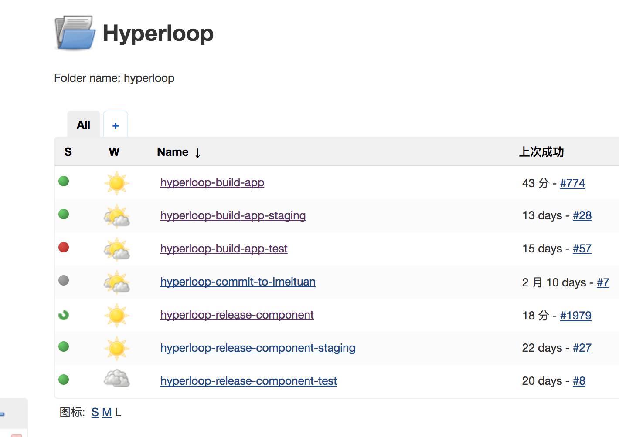Click the Hyperloop page heading
This screenshot has height=437, width=619.
(158, 34)
